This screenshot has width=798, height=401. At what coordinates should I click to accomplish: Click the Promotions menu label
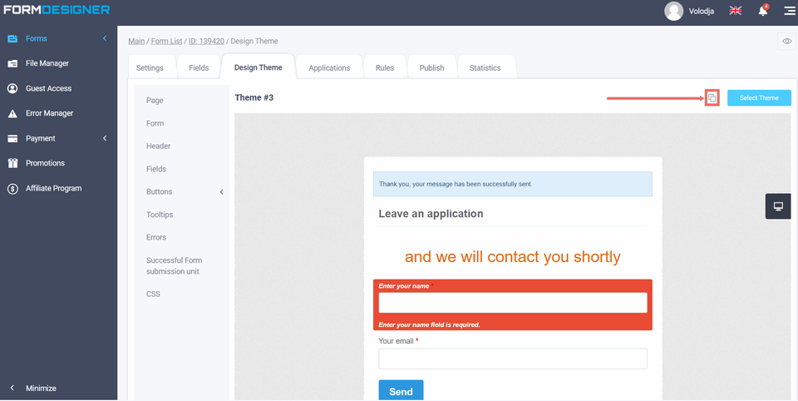coord(45,163)
